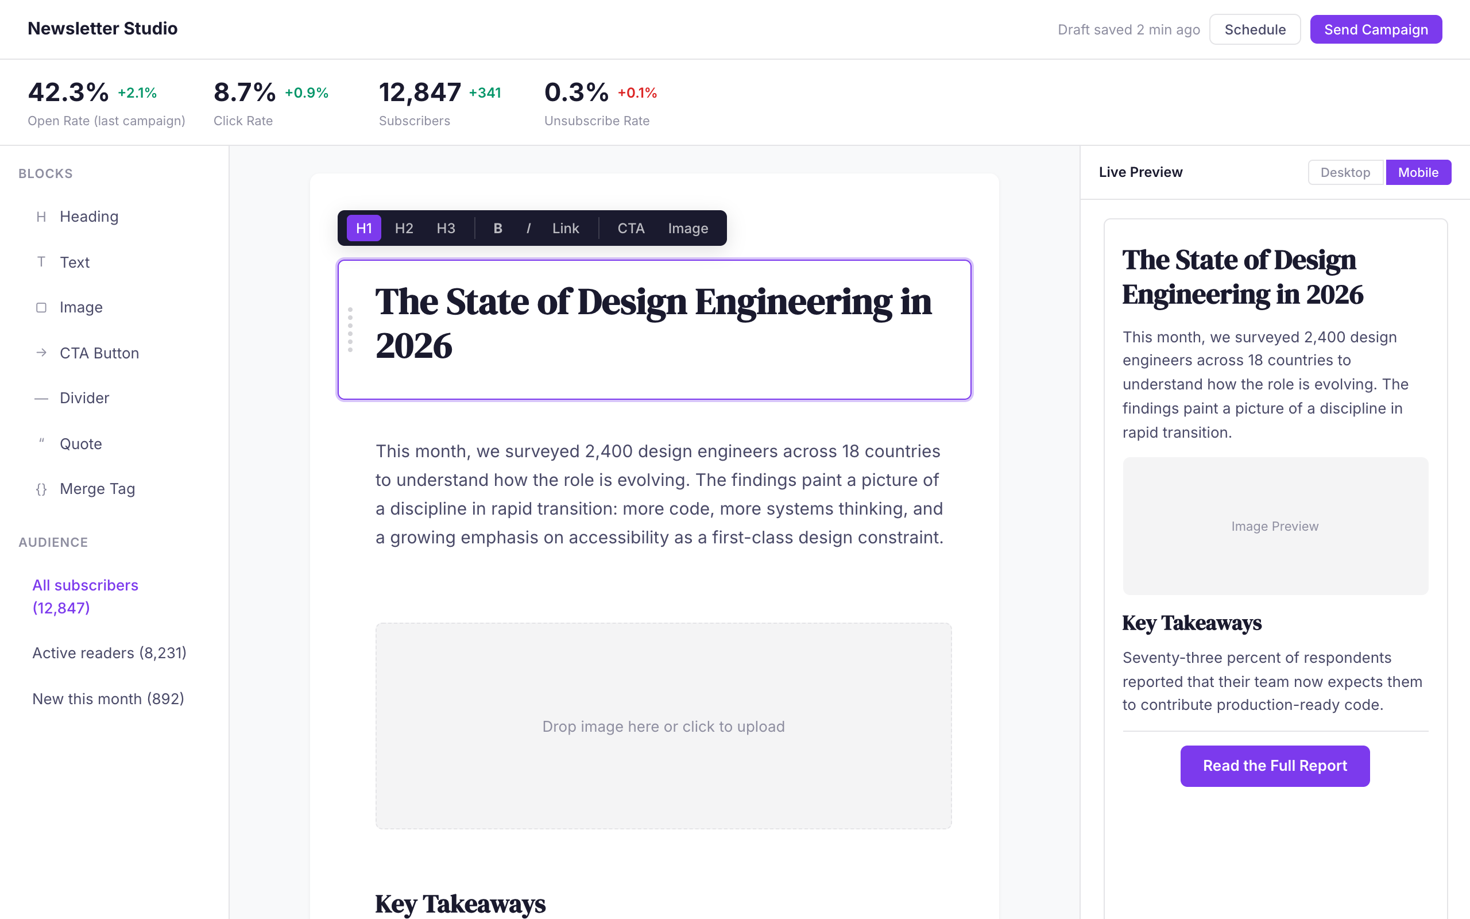Image resolution: width=1470 pixels, height=919 pixels.
Task: Select the New this month audience
Action: (x=108, y=699)
